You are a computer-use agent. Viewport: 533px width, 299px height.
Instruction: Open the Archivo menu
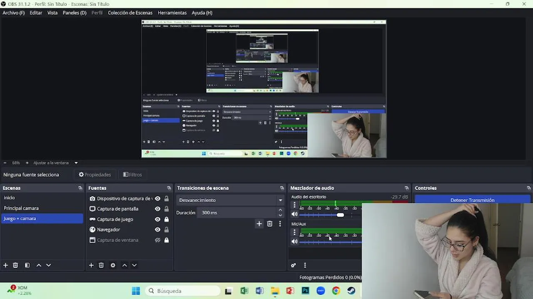coord(14,13)
